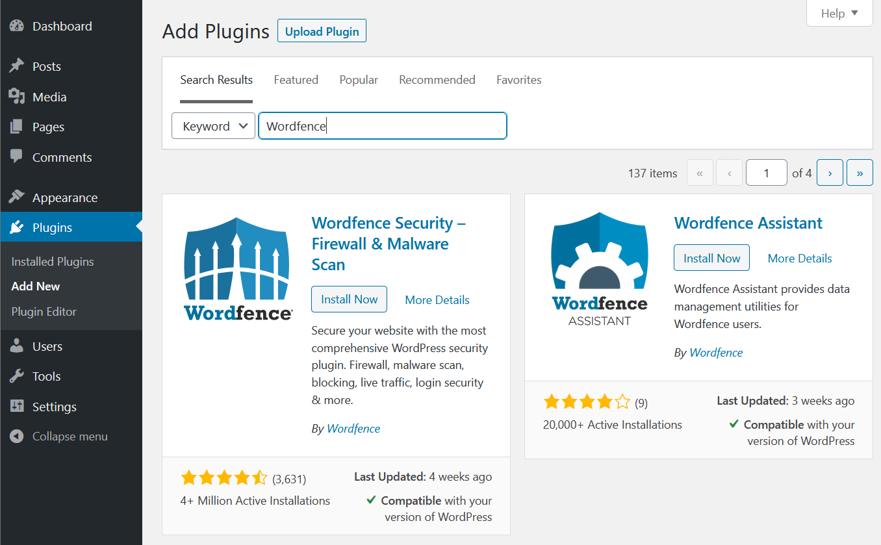
Task: Open Installed Plugins submenu
Action: 53,262
